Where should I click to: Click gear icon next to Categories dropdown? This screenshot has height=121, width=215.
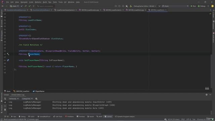pyautogui.click(x=36, y=98)
